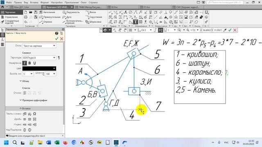Cancel text with red cross in Параметры
The width and height of the screenshot is (262, 147).
pyautogui.click(x=62, y=39)
